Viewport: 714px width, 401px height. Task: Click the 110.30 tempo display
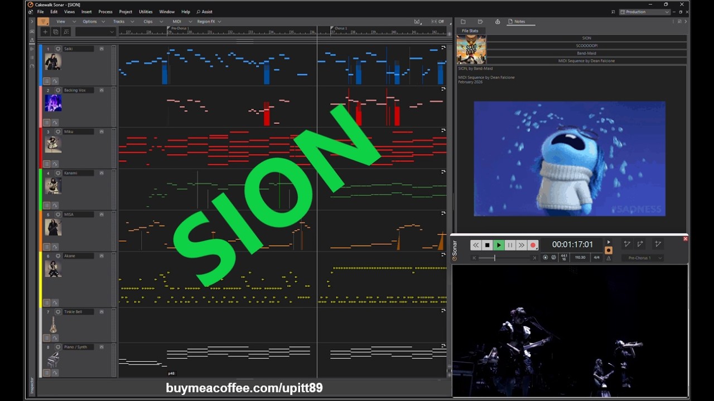[x=580, y=257]
